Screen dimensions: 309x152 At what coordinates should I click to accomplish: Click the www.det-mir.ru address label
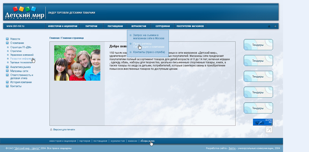point(15,26)
